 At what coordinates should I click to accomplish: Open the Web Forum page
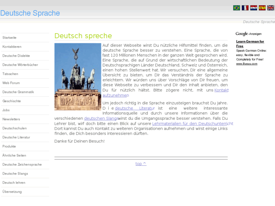(x=25, y=83)
